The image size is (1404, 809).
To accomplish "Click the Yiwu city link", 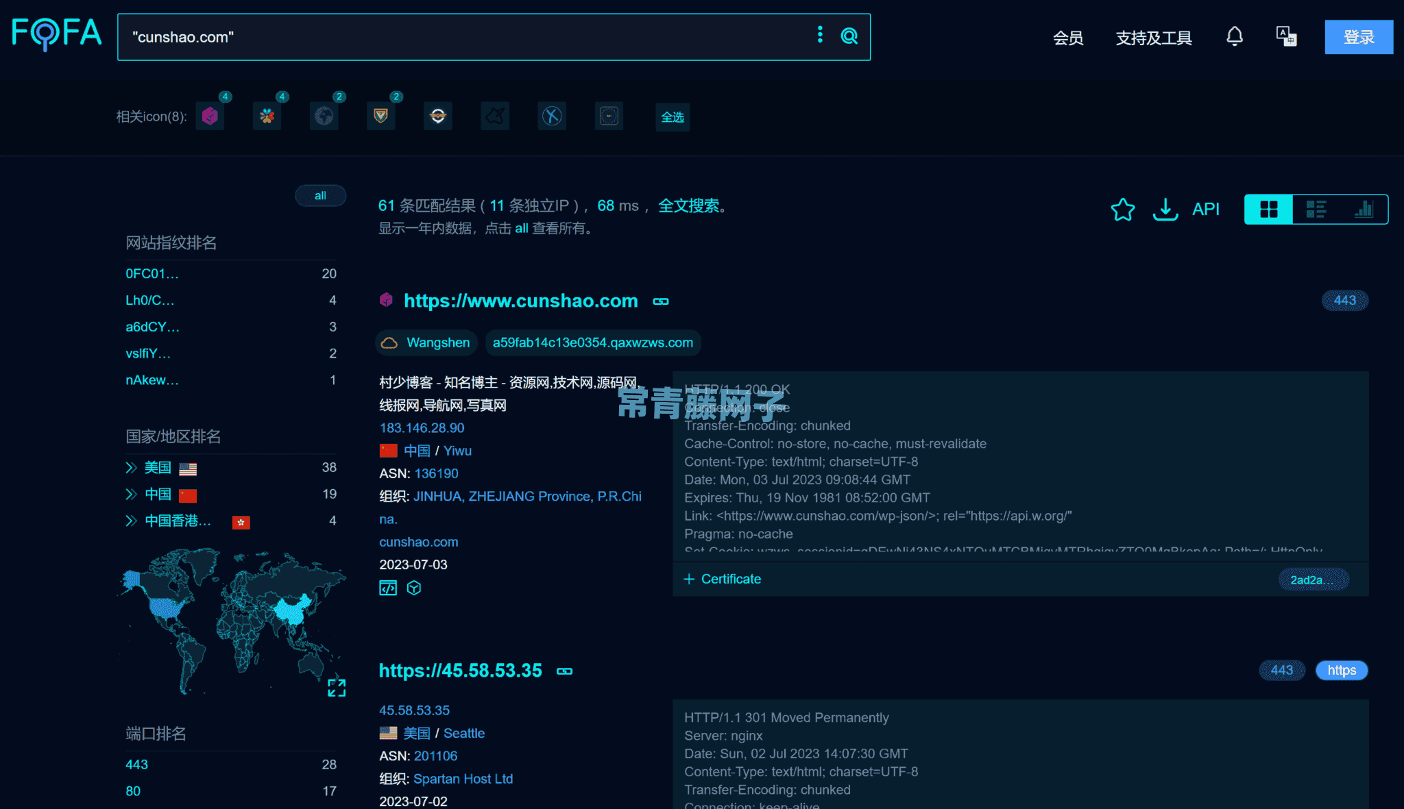I will 457,451.
